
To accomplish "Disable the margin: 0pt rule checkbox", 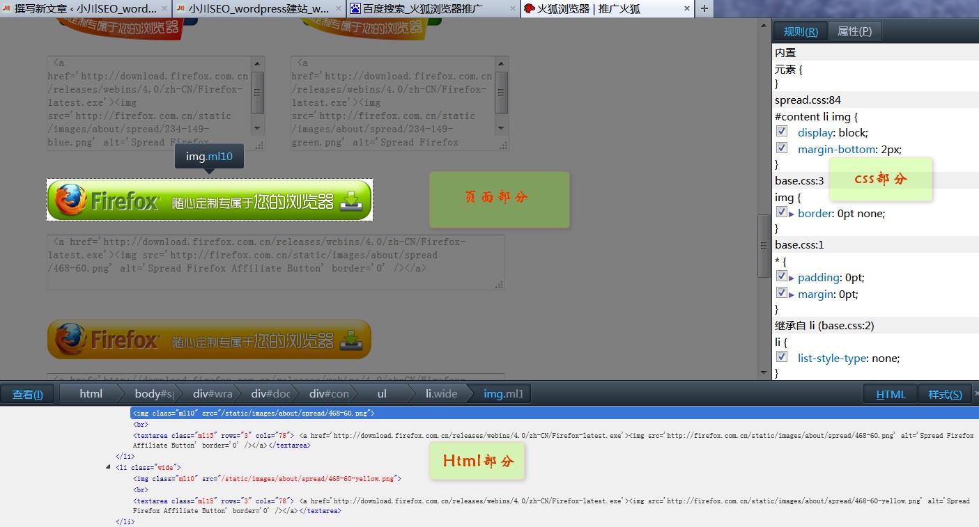I will click(x=783, y=293).
